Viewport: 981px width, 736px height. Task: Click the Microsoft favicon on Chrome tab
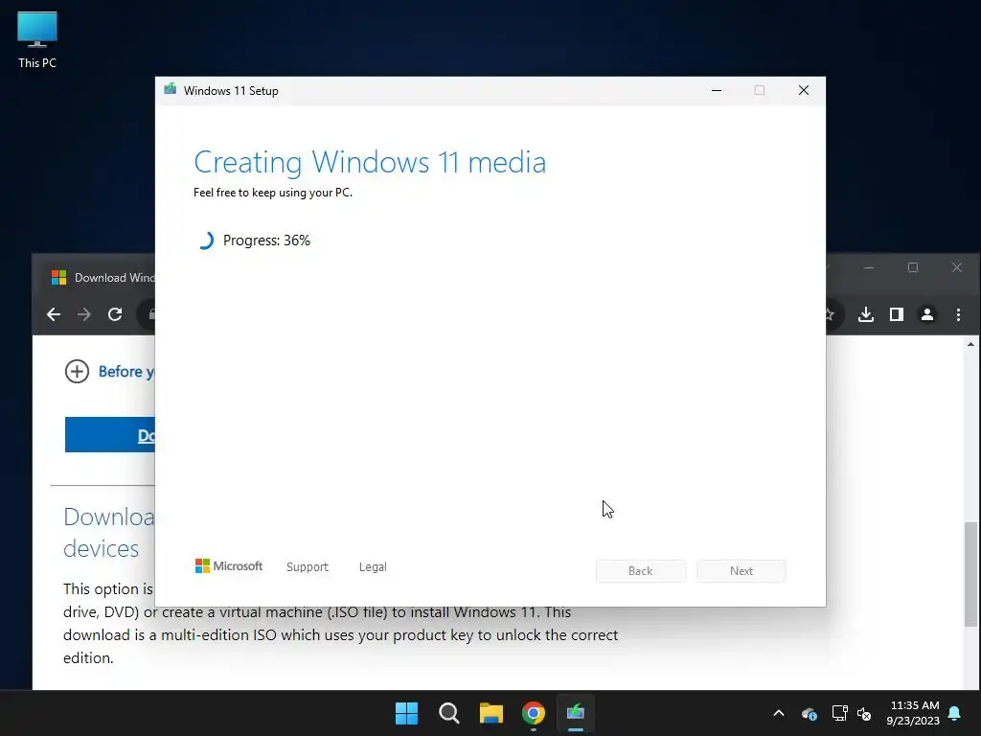pyautogui.click(x=58, y=277)
